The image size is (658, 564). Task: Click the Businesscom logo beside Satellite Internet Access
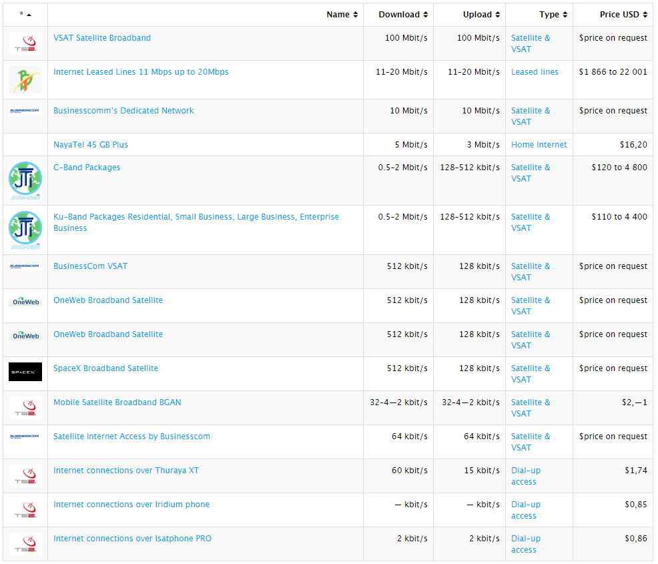[x=25, y=437]
